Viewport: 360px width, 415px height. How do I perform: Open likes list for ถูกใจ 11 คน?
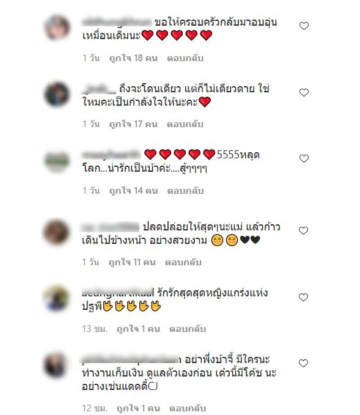point(132,262)
